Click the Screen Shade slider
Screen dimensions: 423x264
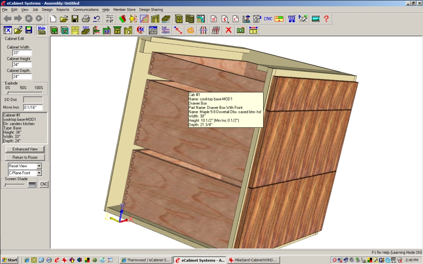pyautogui.click(x=15, y=184)
